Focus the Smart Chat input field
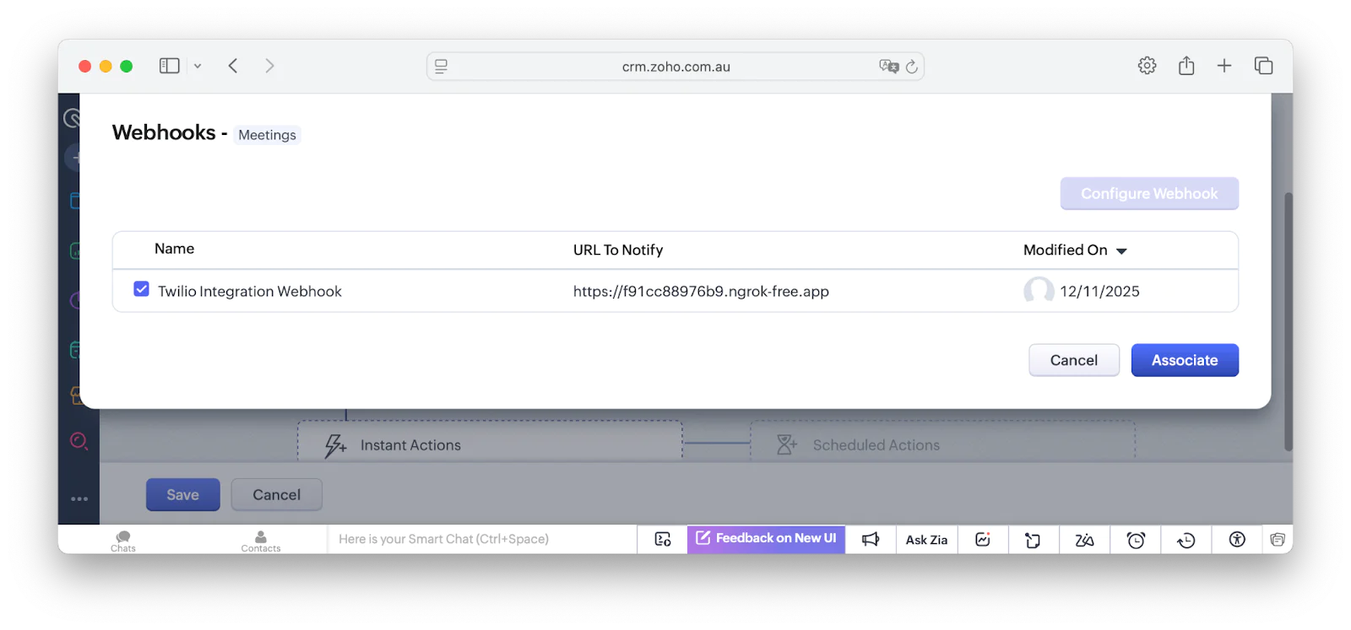 coord(482,539)
